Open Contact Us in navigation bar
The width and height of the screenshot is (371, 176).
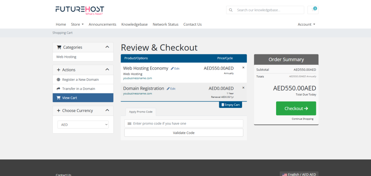[x=193, y=24]
